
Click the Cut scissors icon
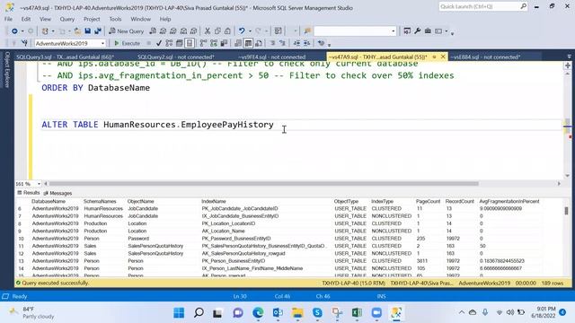pyautogui.click(x=208, y=31)
